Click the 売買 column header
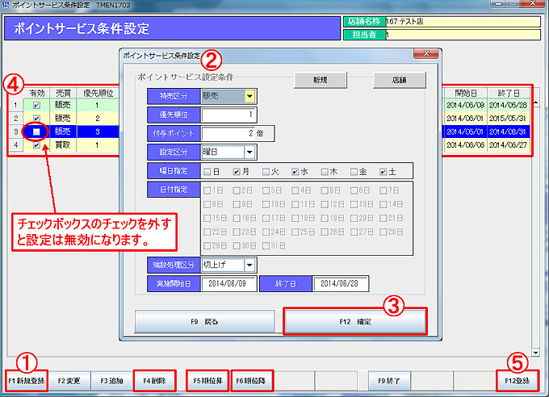Image resolution: width=549 pixels, height=397 pixels. pyautogui.click(x=63, y=93)
